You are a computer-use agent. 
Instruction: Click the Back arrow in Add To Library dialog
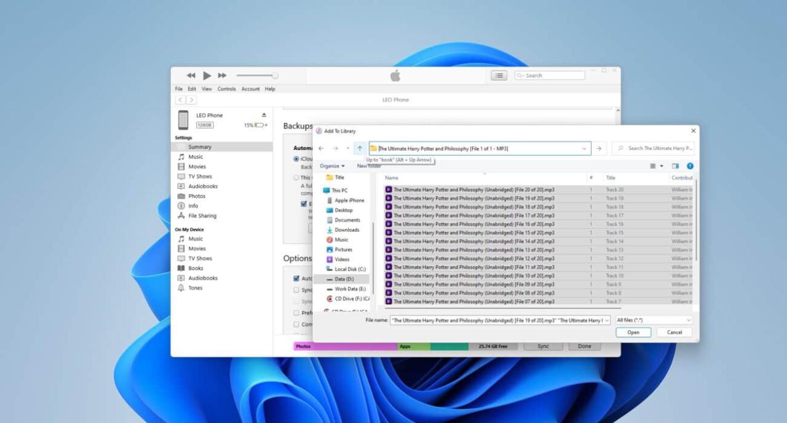(x=320, y=148)
